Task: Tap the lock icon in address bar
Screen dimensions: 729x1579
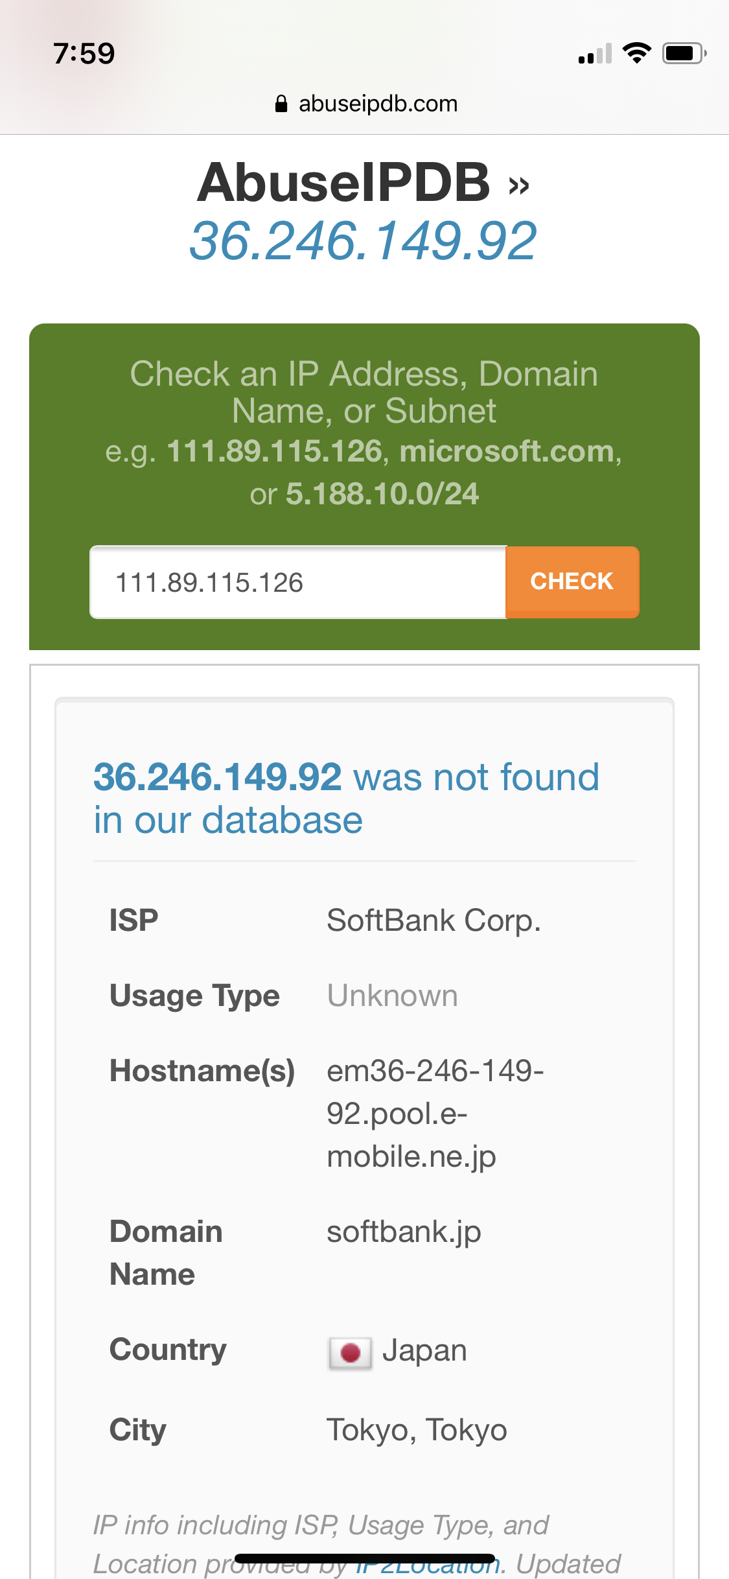Action: pyautogui.click(x=281, y=104)
